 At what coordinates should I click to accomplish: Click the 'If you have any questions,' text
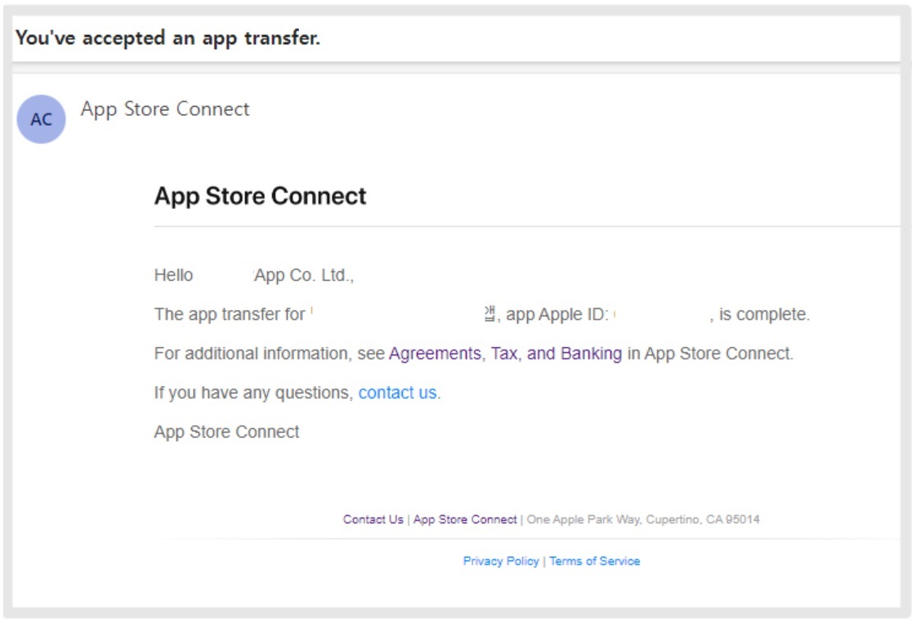pos(253,393)
